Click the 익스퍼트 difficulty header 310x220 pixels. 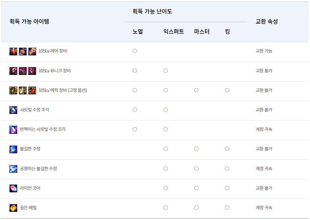(174, 31)
